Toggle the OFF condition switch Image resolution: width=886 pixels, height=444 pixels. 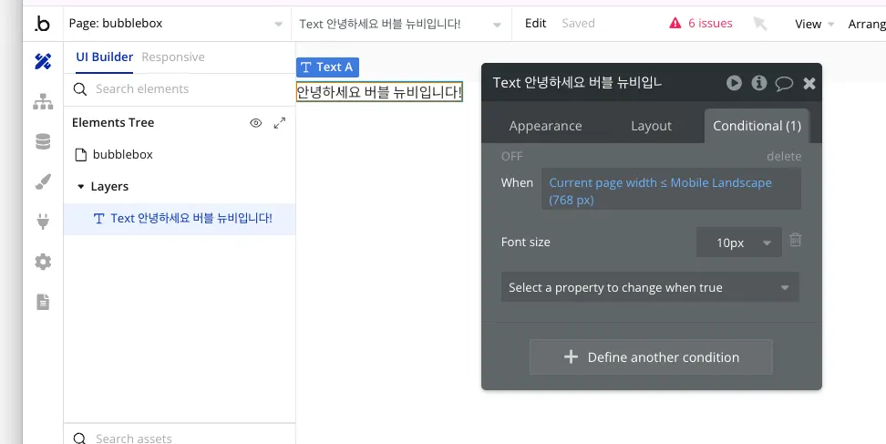click(512, 157)
